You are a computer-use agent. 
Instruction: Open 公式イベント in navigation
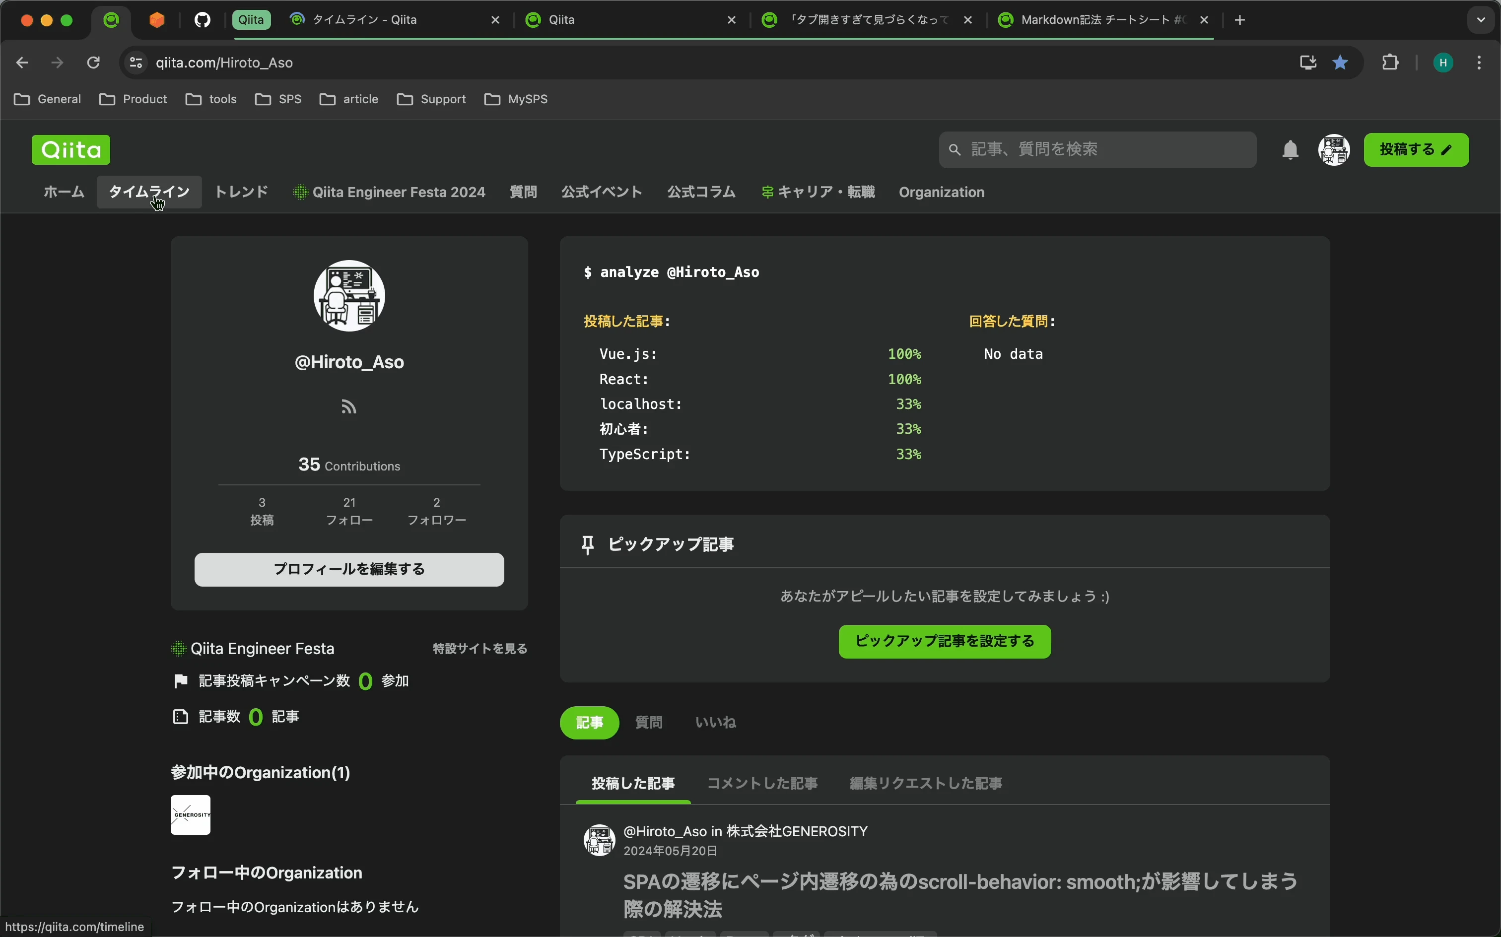point(602,192)
